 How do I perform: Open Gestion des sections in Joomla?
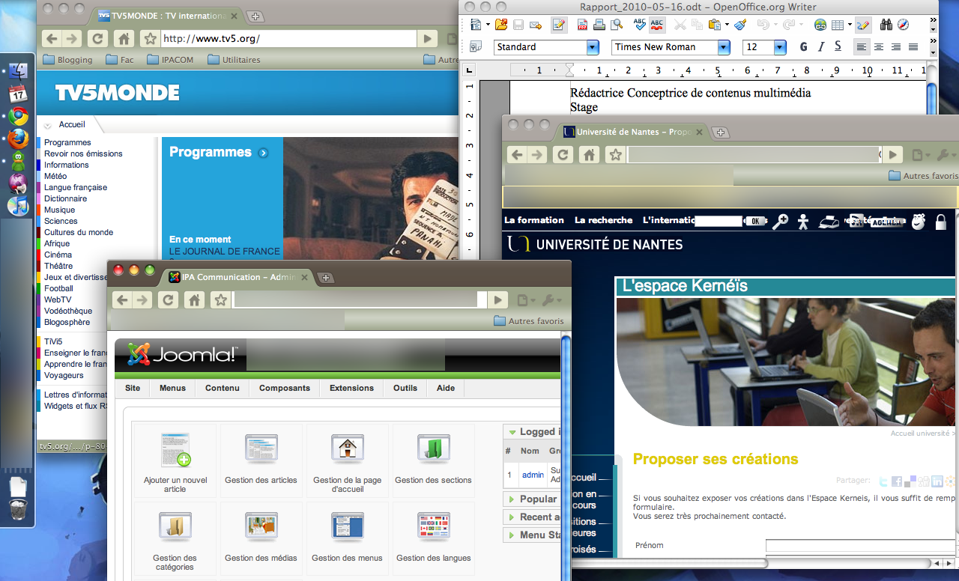[x=434, y=460]
